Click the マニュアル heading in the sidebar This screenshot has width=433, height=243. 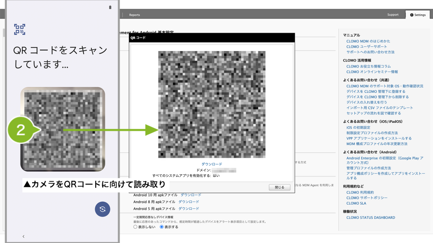pyautogui.click(x=351, y=35)
